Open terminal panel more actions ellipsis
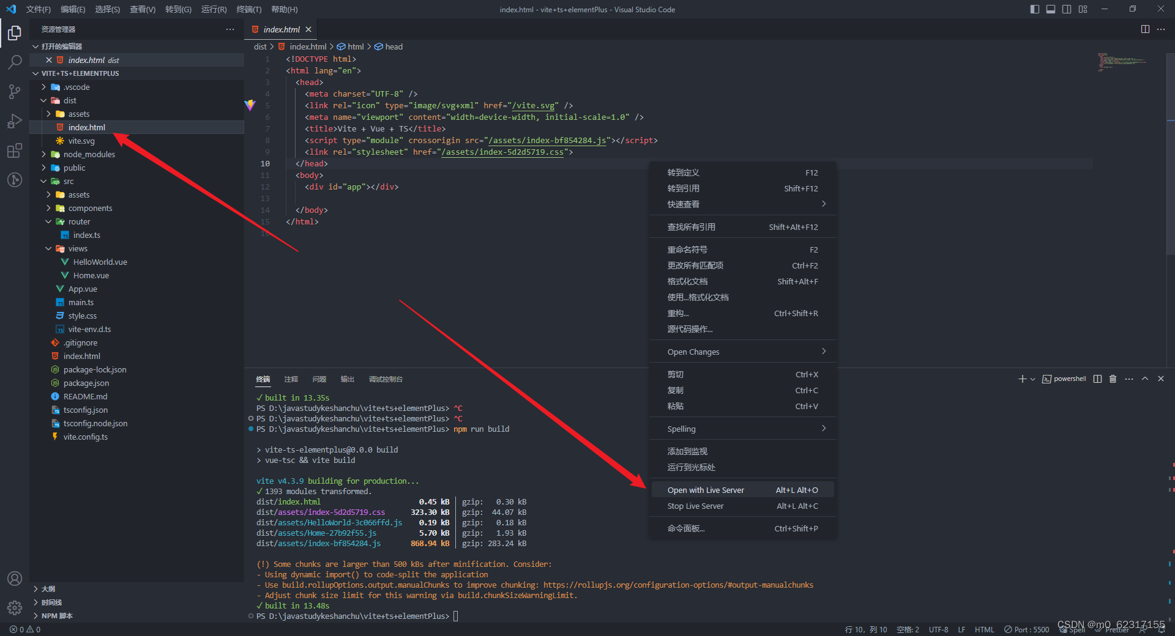 (x=1129, y=379)
